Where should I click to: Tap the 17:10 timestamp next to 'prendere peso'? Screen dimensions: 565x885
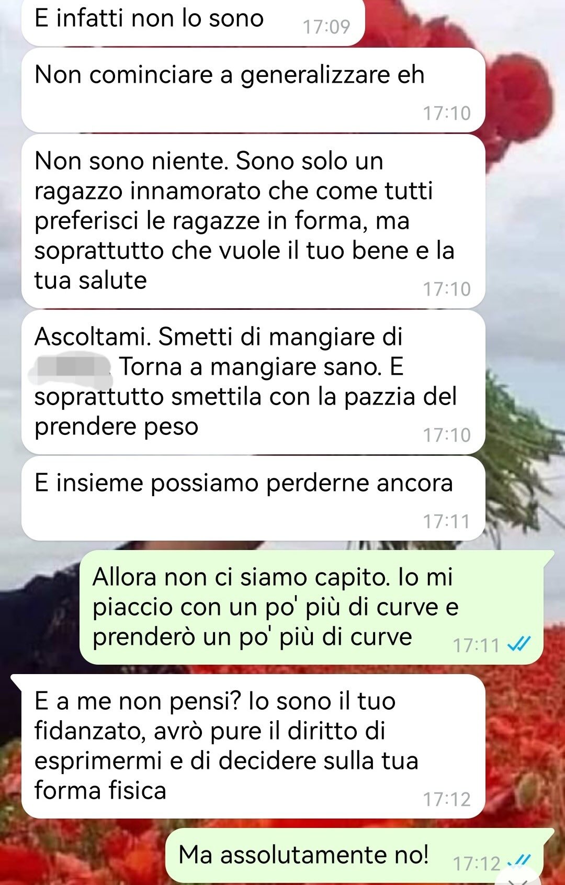[447, 435]
